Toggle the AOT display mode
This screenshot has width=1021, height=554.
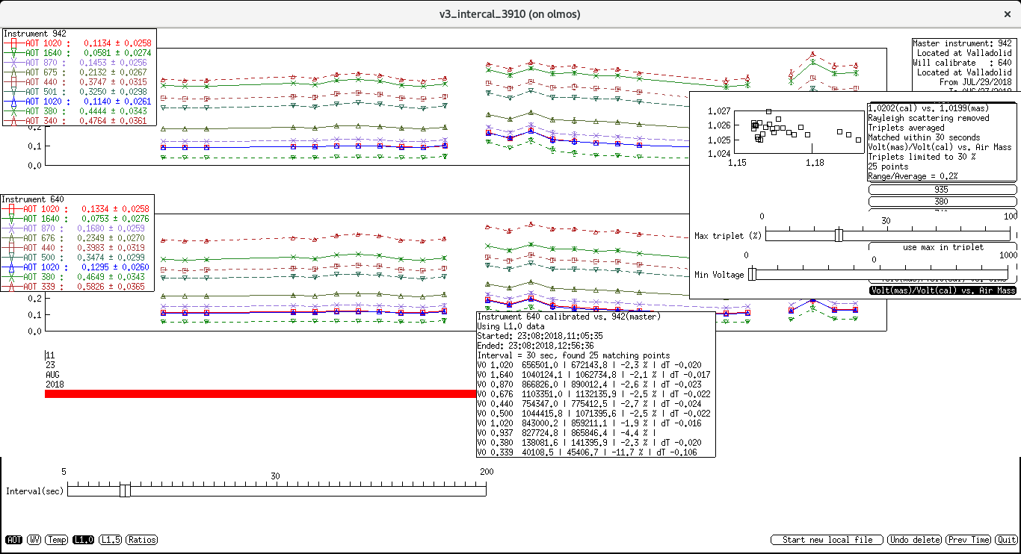coord(13,540)
